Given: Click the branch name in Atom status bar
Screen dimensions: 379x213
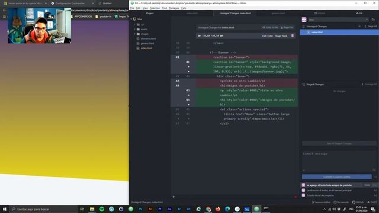Looking at the screenshot, I should [321, 202].
